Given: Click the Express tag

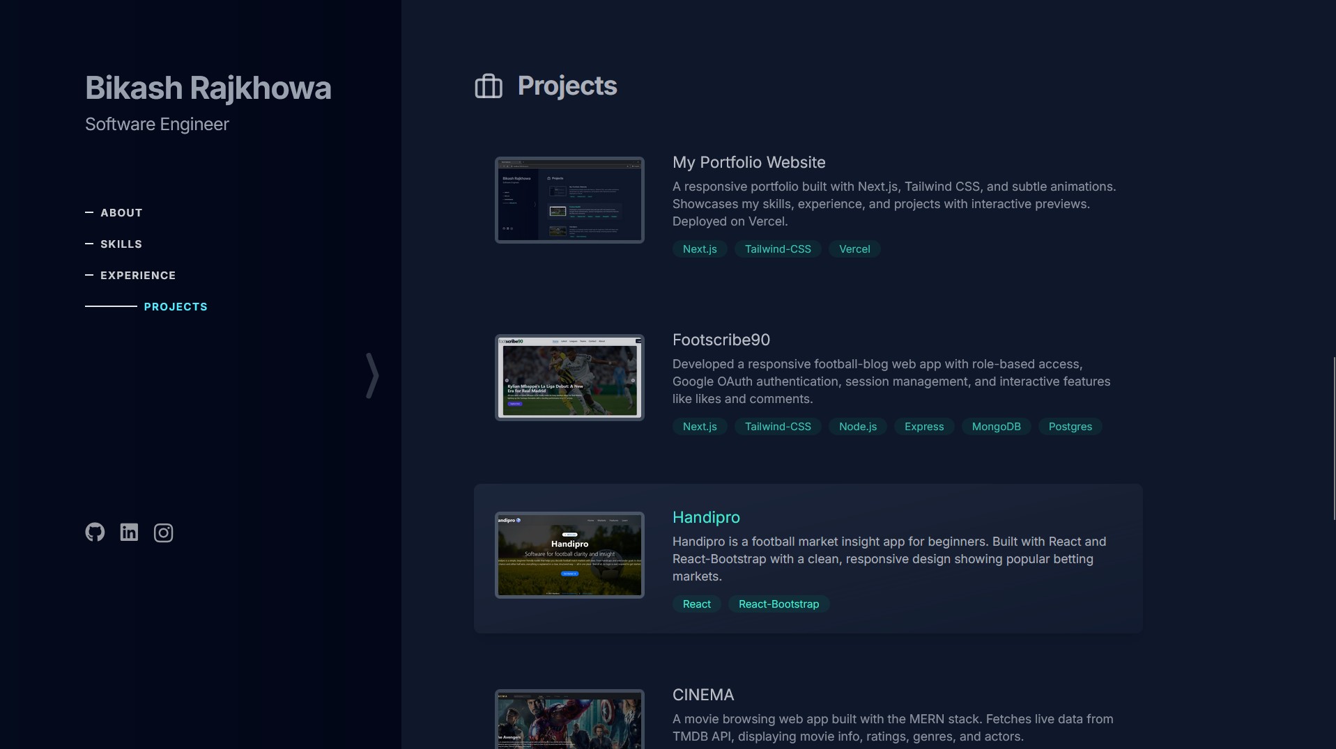Looking at the screenshot, I should (924, 427).
